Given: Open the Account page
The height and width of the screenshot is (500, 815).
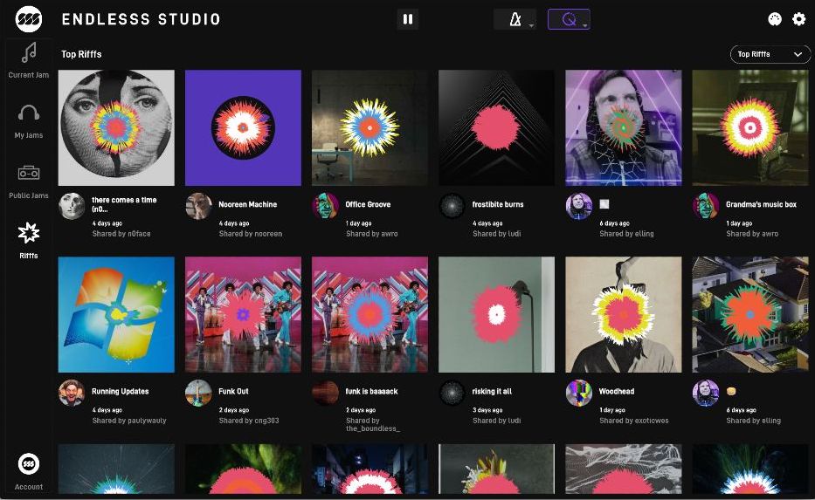Looking at the screenshot, I should [x=29, y=471].
